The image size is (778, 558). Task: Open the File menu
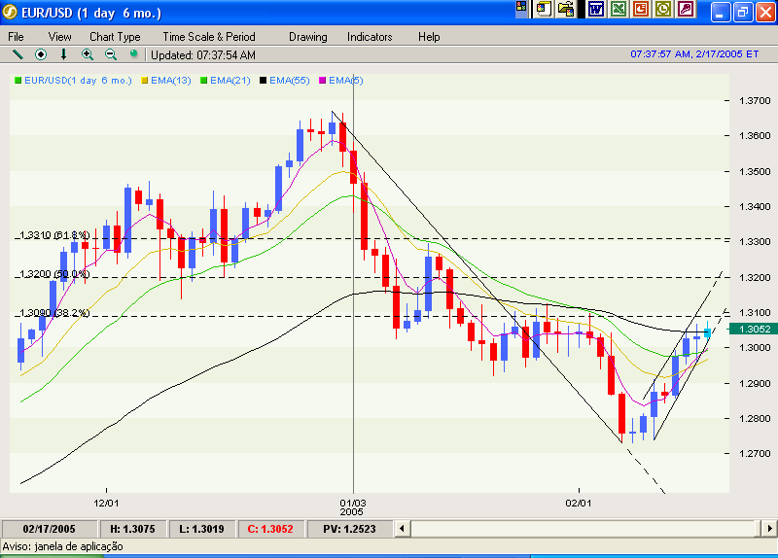[x=16, y=37]
